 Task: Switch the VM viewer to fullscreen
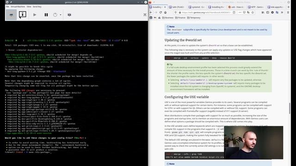pos(145,15)
